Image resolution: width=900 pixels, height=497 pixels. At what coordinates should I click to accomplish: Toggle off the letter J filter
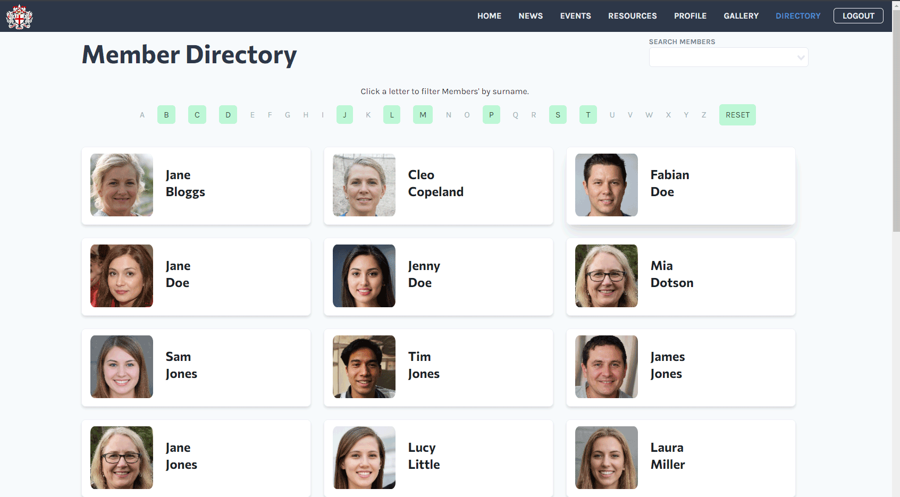[x=344, y=114]
